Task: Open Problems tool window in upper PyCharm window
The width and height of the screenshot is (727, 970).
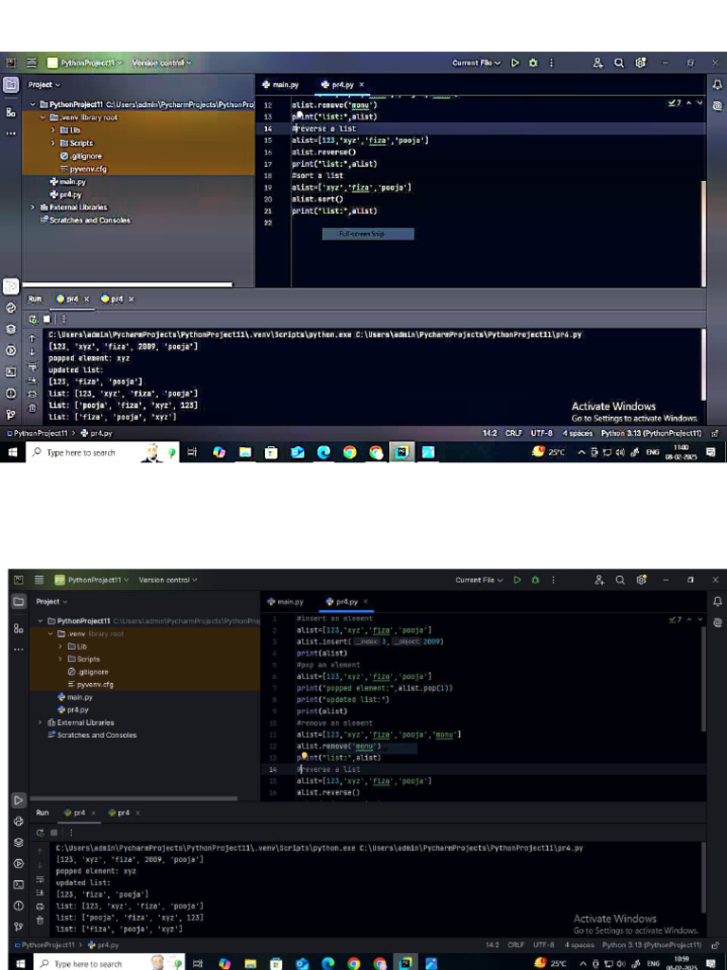Action: click(x=11, y=393)
